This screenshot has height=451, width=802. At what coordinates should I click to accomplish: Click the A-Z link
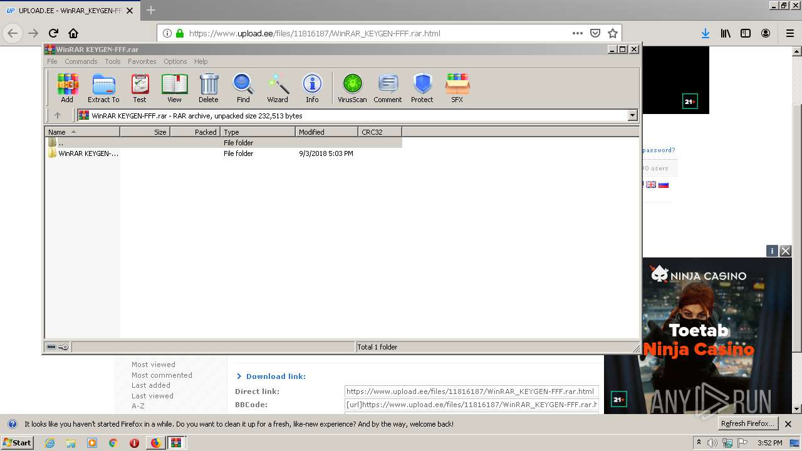coord(138,406)
